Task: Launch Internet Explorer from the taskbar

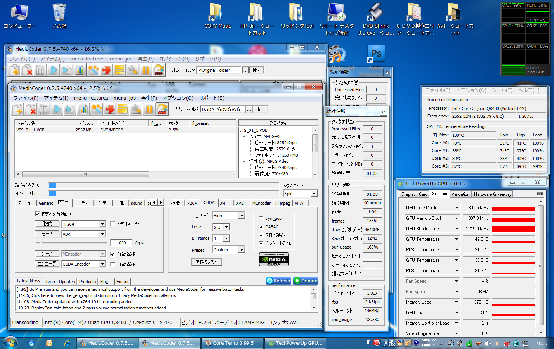Action: 67,343
